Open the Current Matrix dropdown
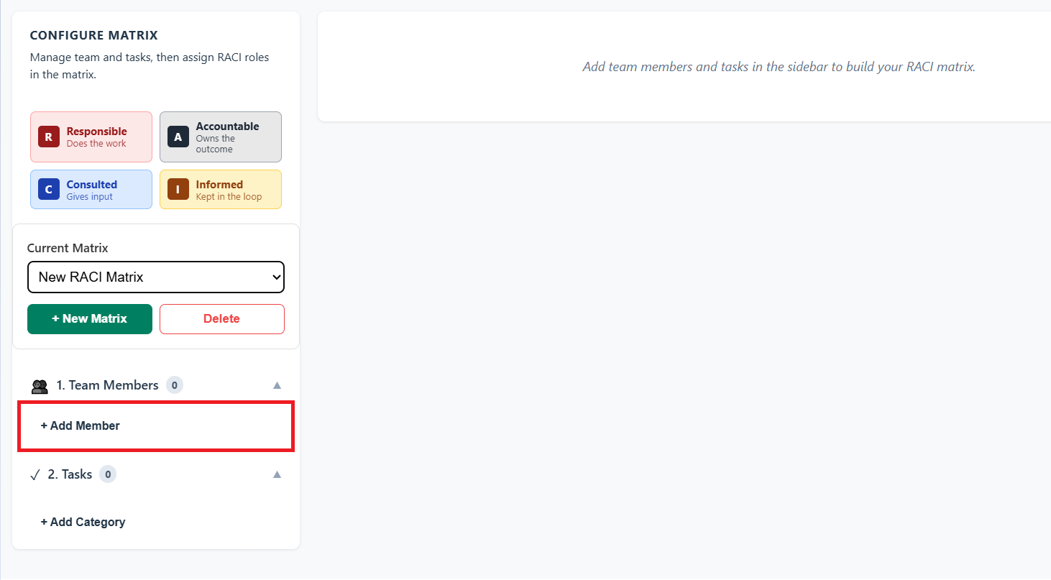The width and height of the screenshot is (1051, 580). pos(156,277)
